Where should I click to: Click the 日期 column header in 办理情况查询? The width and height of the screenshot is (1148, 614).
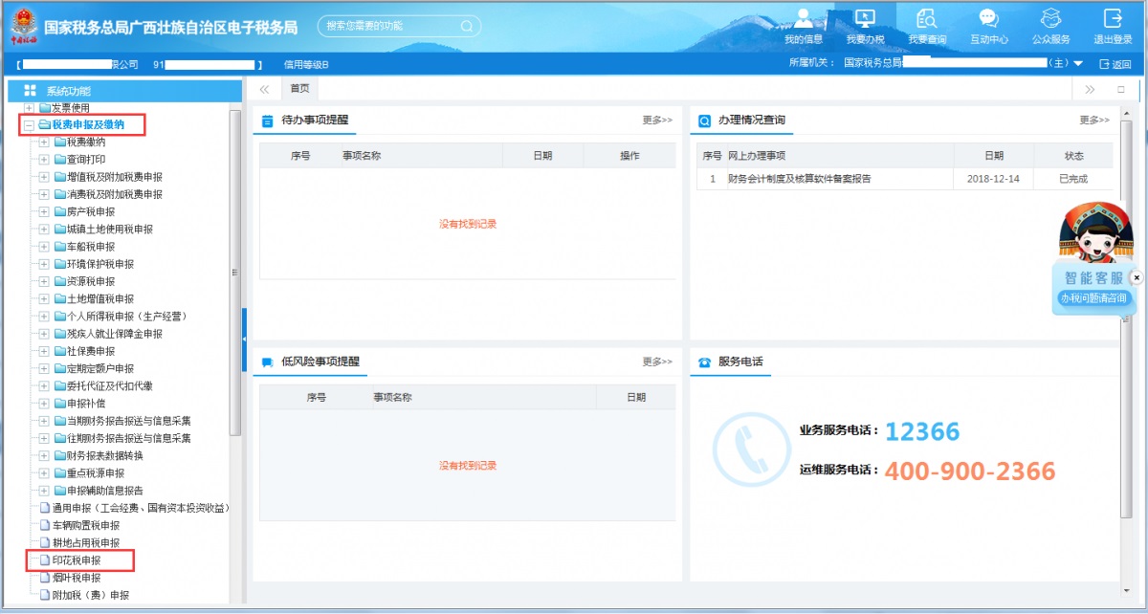point(994,155)
